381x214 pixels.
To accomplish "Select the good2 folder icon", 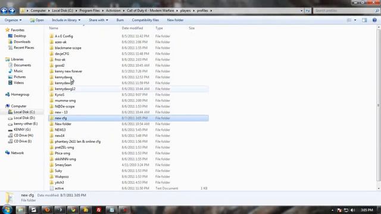I will pos(52,65).
